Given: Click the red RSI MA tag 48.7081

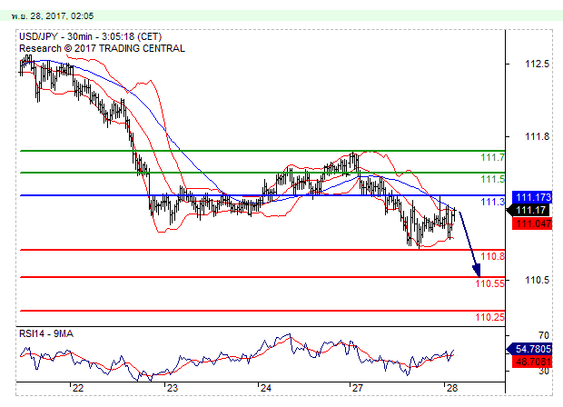Looking at the screenshot, I should point(532,362).
